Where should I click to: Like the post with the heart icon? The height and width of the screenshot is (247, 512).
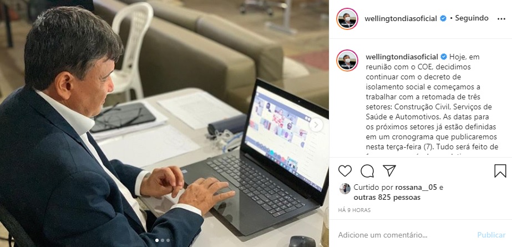[345, 171]
